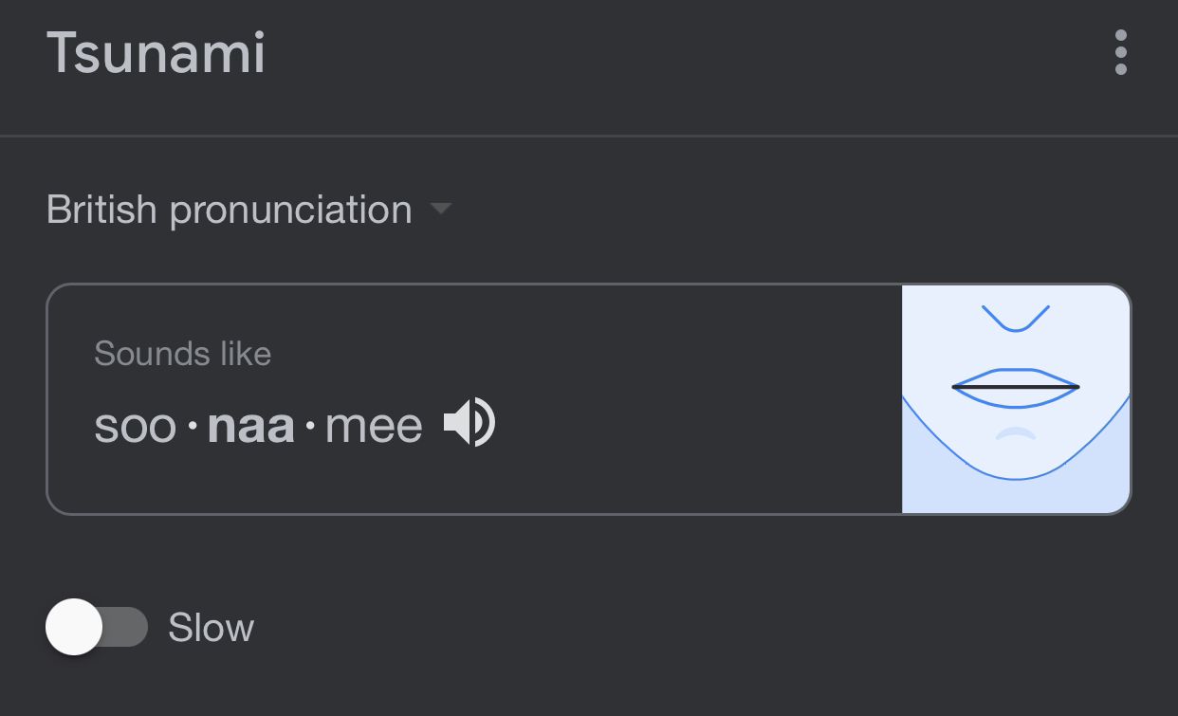Click the nose outline in the face illustration
Screen dimensions: 1178x716
pyautogui.click(x=1016, y=318)
